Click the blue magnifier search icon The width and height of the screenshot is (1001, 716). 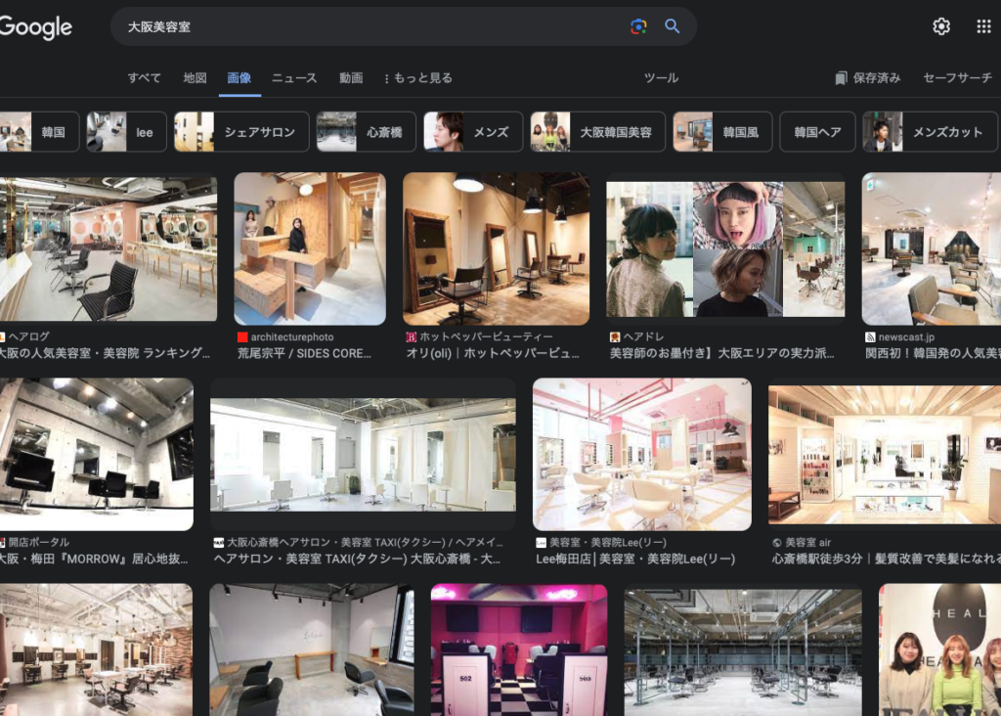[673, 26]
